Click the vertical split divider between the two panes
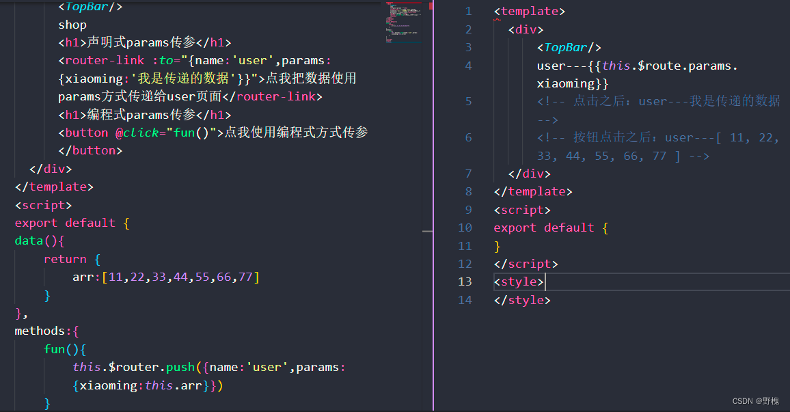The image size is (790, 412). coord(433,205)
